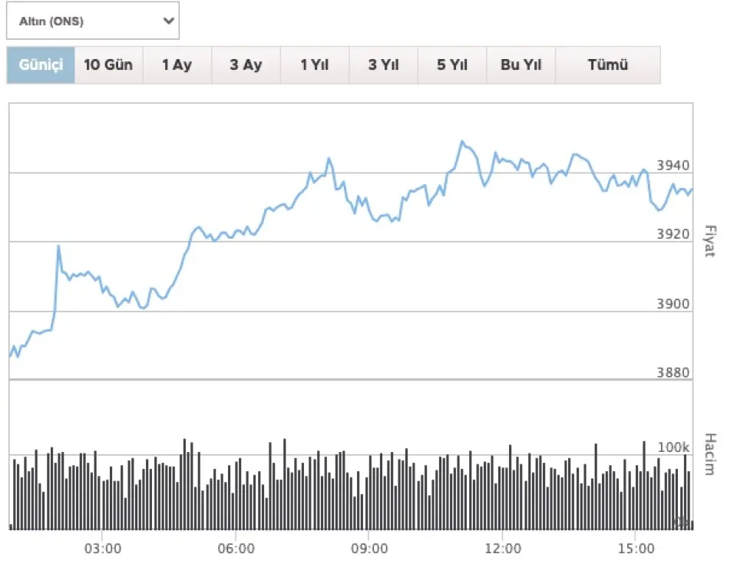Show the 1 Ay range

177,65
